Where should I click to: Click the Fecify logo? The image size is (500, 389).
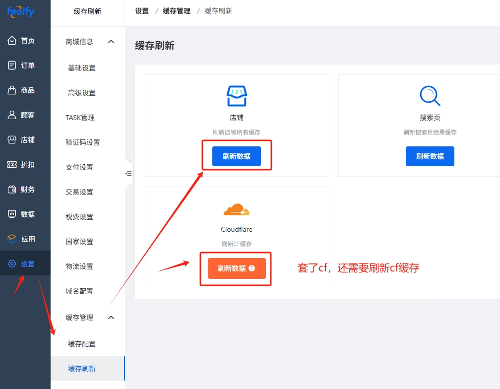click(21, 11)
